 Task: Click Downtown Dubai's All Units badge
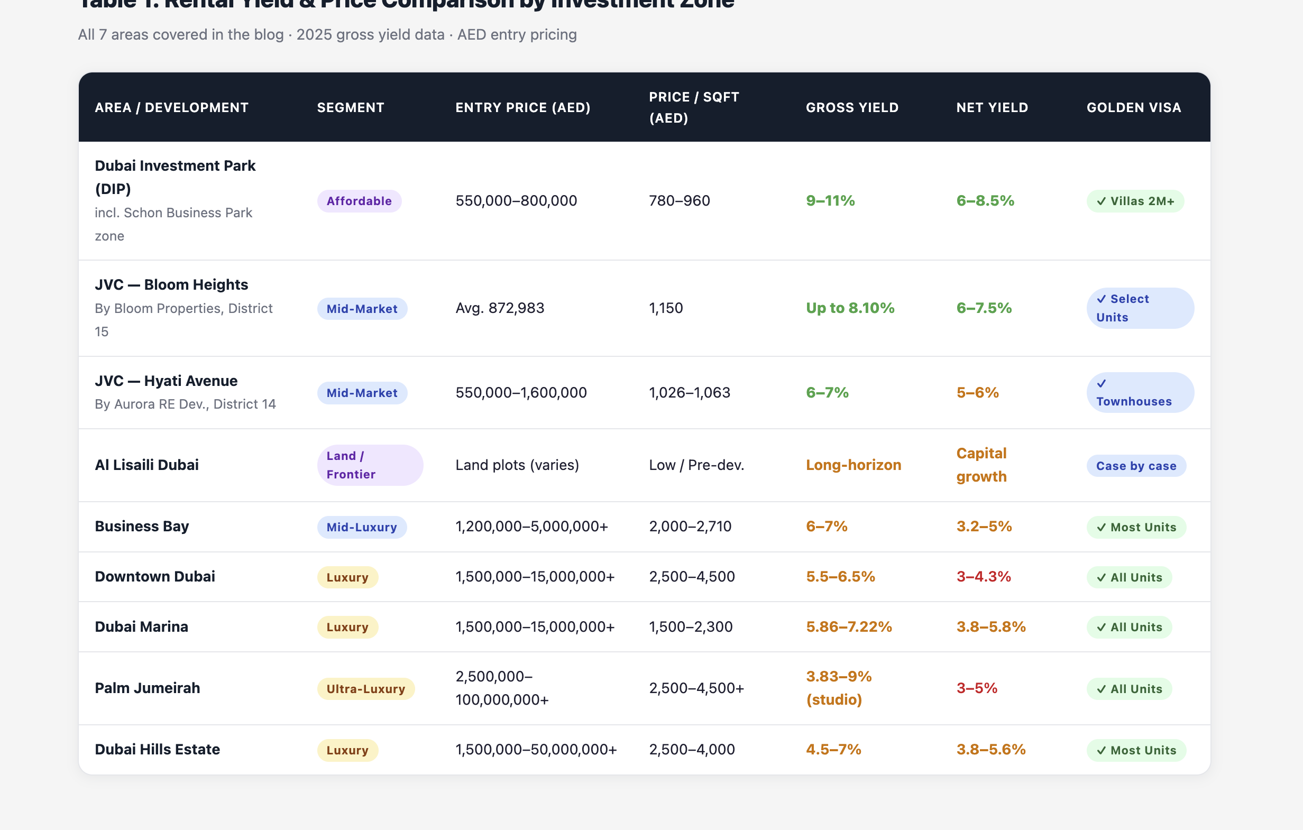[x=1129, y=577]
